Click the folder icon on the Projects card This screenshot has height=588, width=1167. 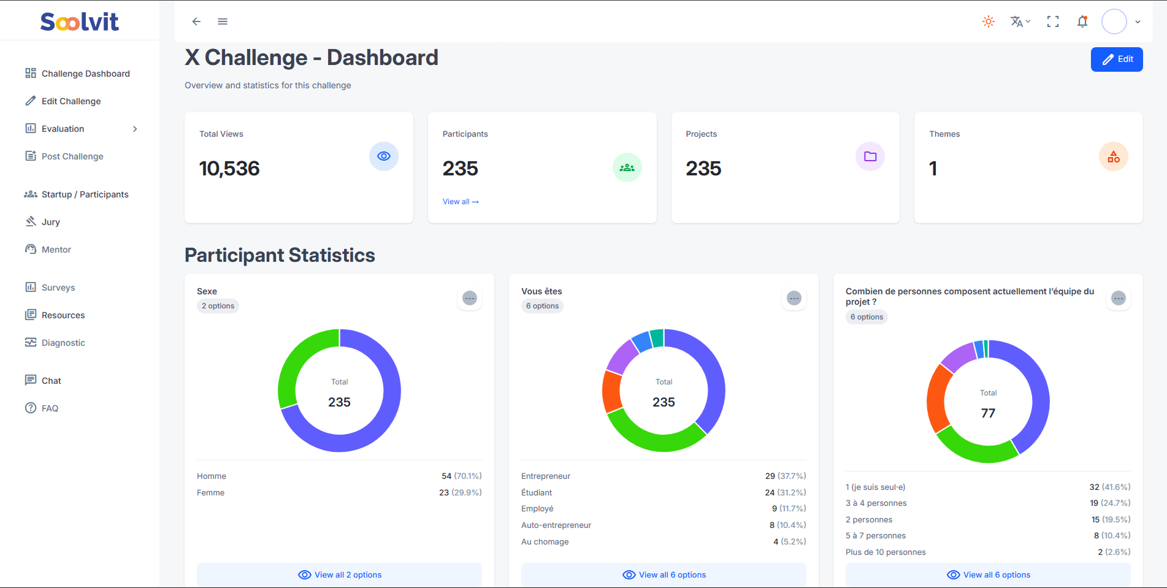[870, 156]
